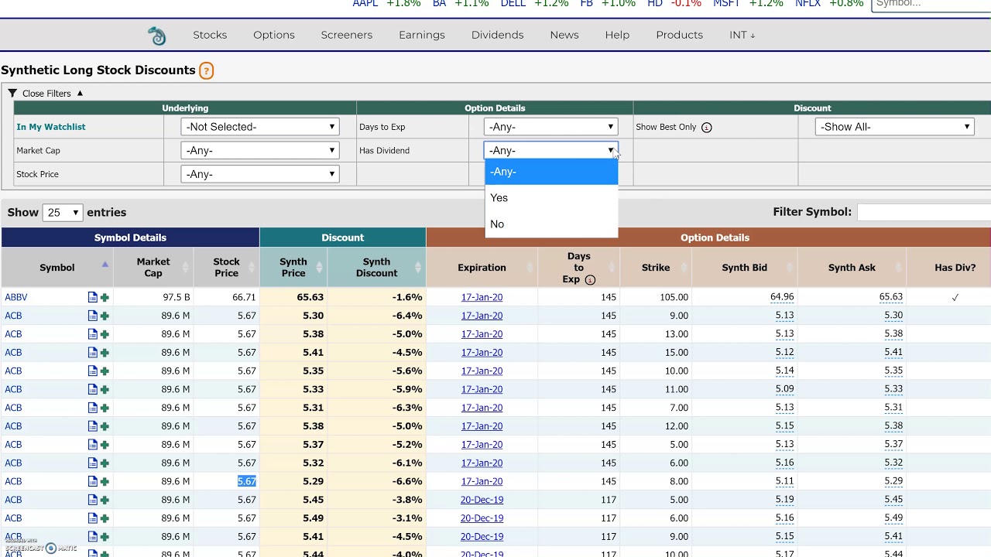The width and height of the screenshot is (991, 557).
Task: Open 20-Dec-19 link in the -3.8% discount row
Action: 482,500
